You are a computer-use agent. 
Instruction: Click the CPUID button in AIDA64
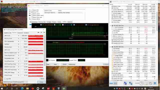(x=64, y=64)
